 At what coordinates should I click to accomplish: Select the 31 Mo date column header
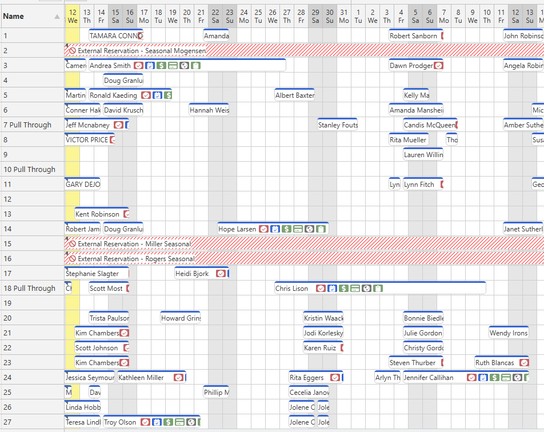click(344, 17)
